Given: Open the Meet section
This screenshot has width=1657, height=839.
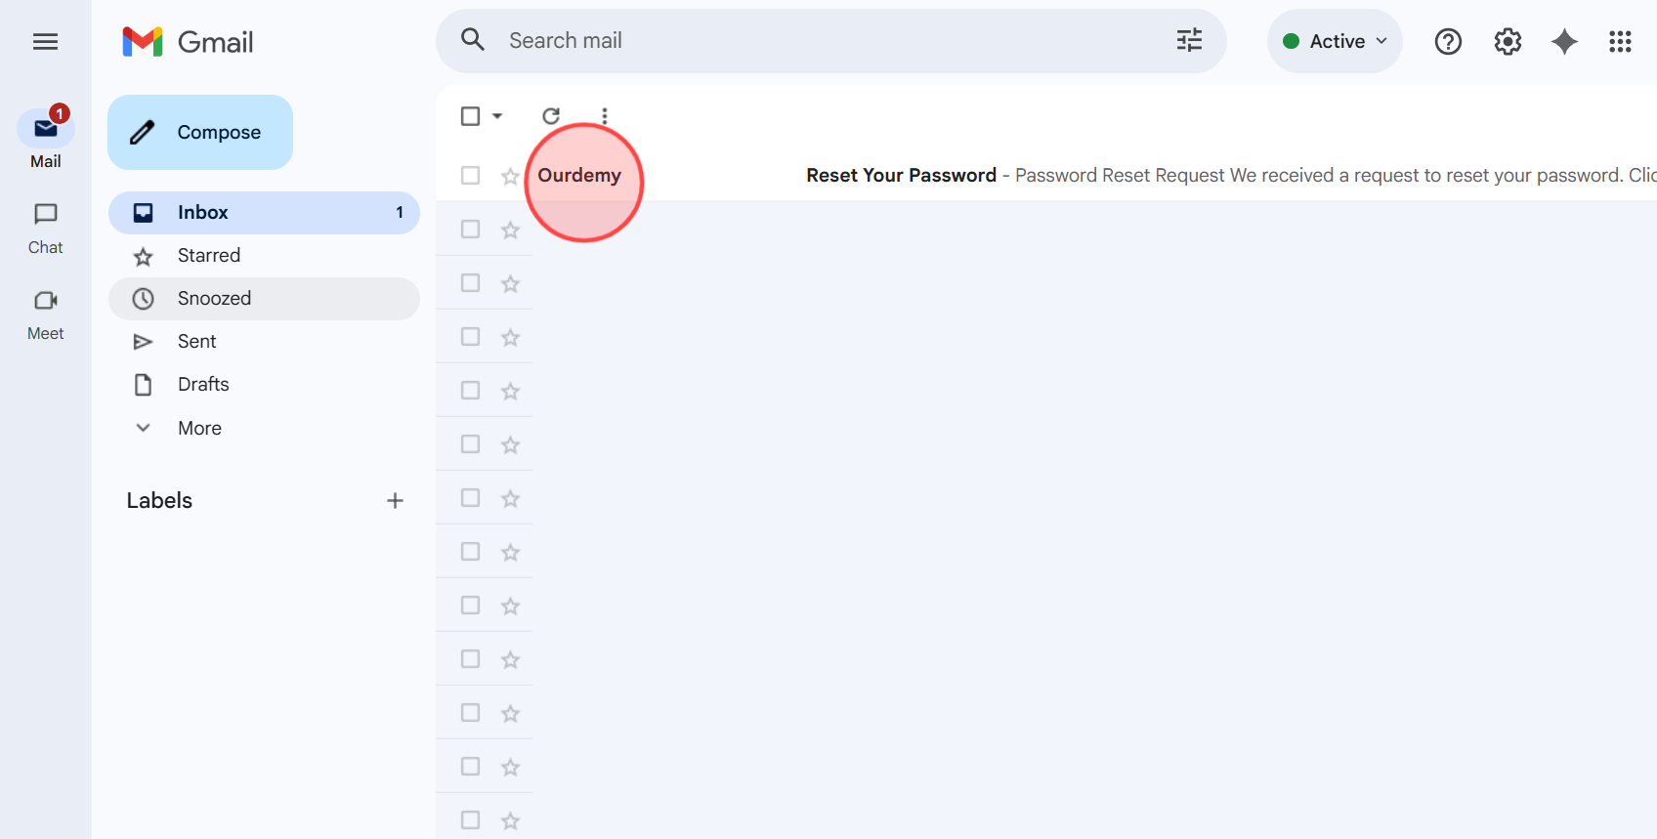Looking at the screenshot, I should point(45,313).
